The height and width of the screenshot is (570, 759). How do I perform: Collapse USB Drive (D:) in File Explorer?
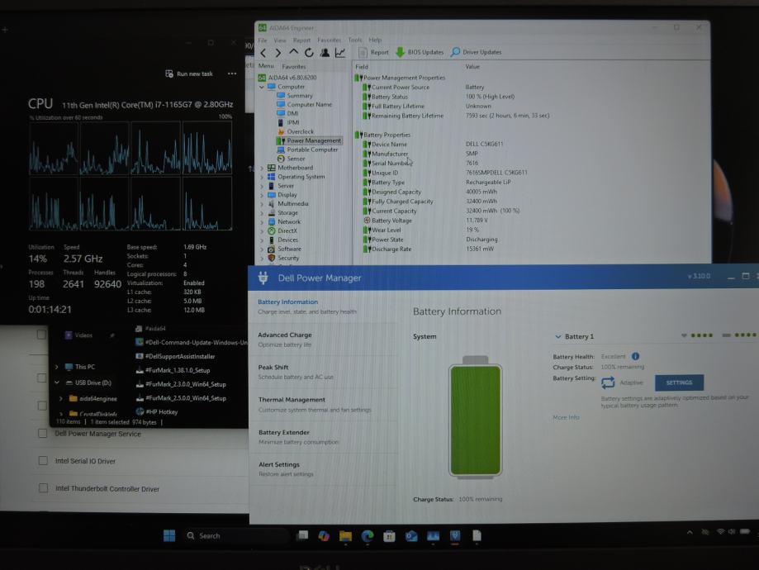coord(57,382)
